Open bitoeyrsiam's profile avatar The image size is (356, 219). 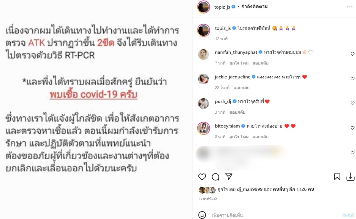click(x=203, y=128)
